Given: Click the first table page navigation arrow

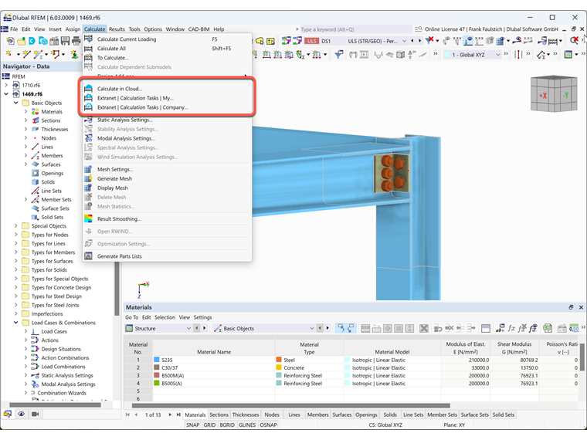Looking at the screenshot, I should coord(127,415).
